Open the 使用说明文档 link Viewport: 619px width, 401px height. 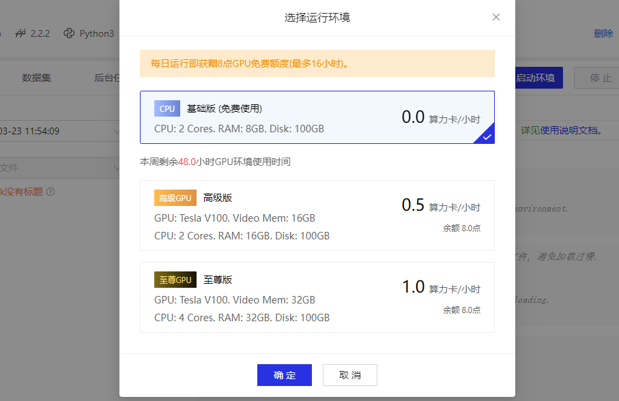point(571,130)
